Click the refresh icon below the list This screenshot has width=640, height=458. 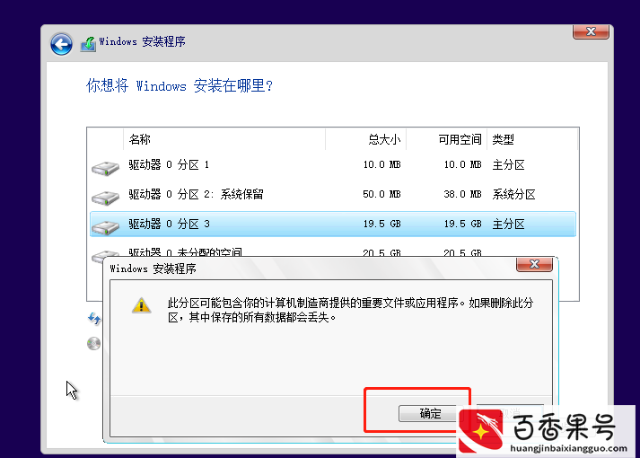coord(94,319)
